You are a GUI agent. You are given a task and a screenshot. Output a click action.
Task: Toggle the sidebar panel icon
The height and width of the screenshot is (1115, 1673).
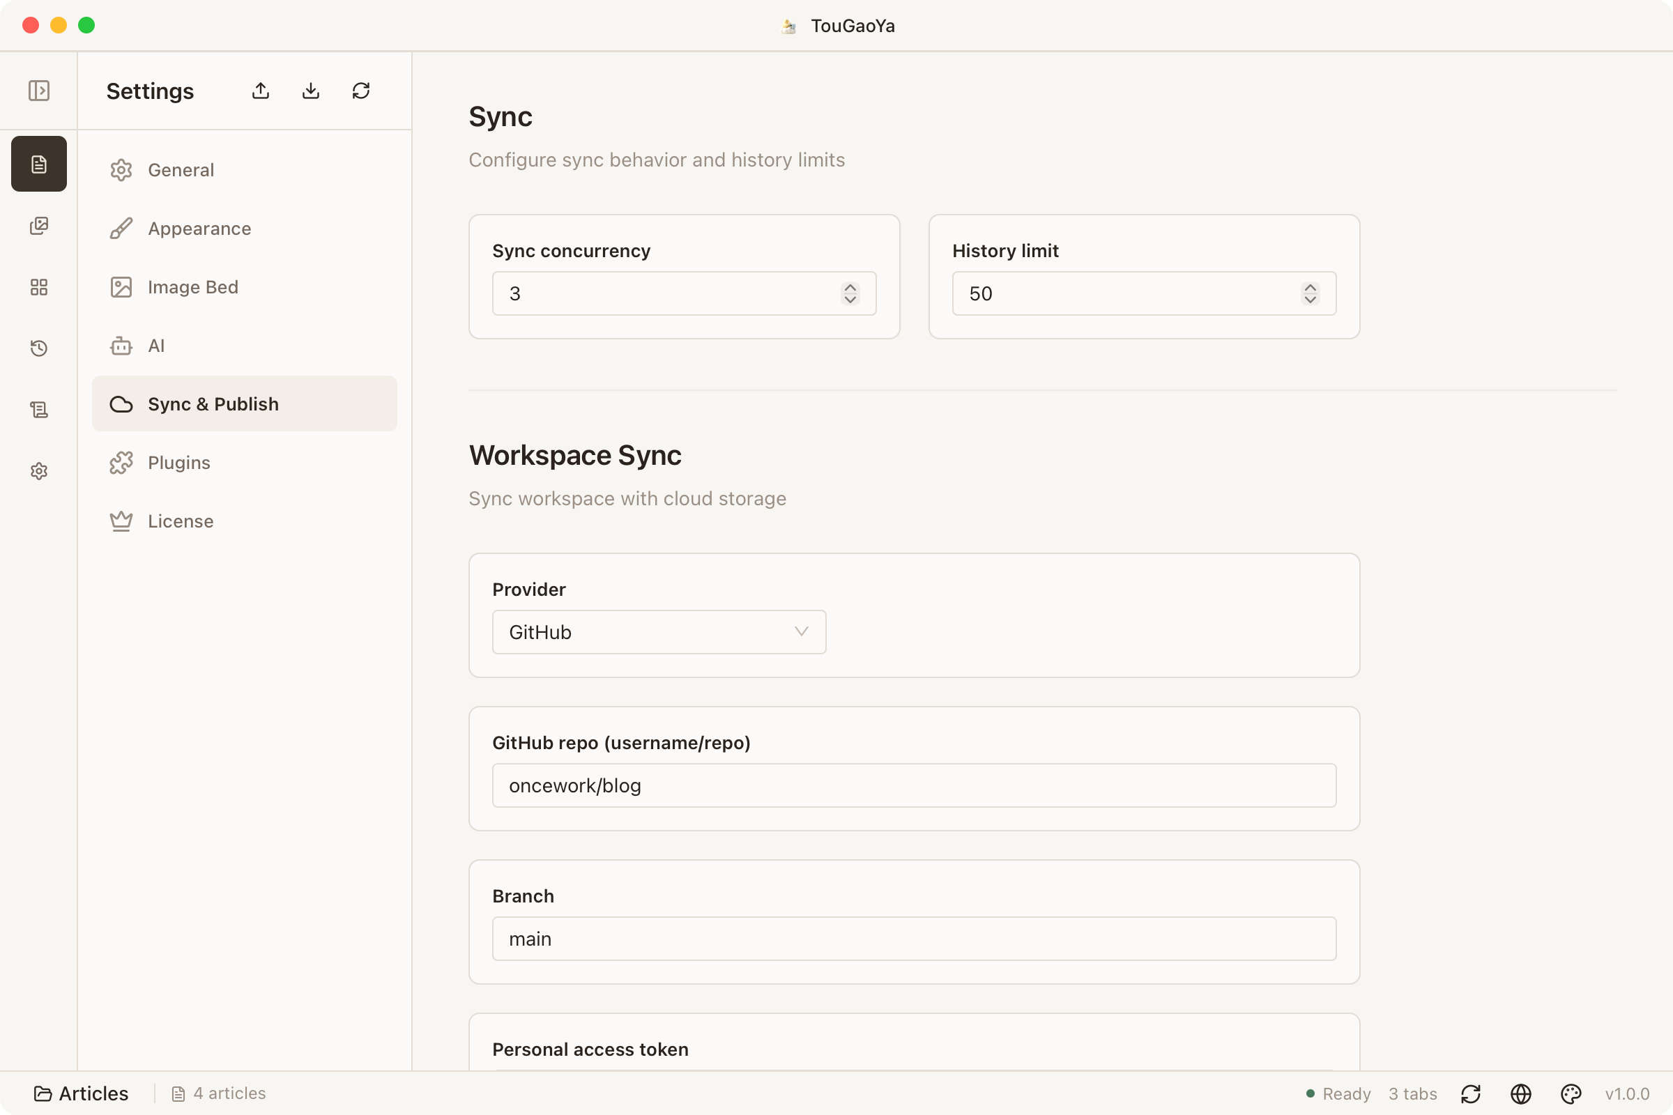click(38, 91)
